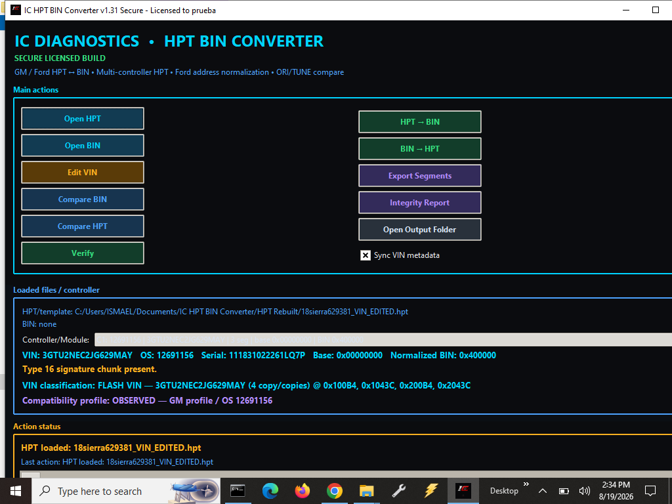
Task: Open Command Prompt from taskbar
Action: click(x=238, y=491)
